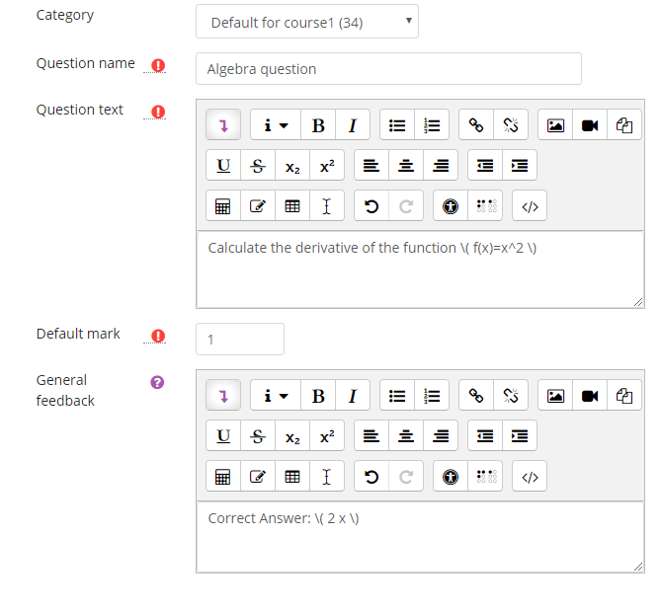Align text center in General feedback editor
Screen dimensions: 659x613
(406, 436)
